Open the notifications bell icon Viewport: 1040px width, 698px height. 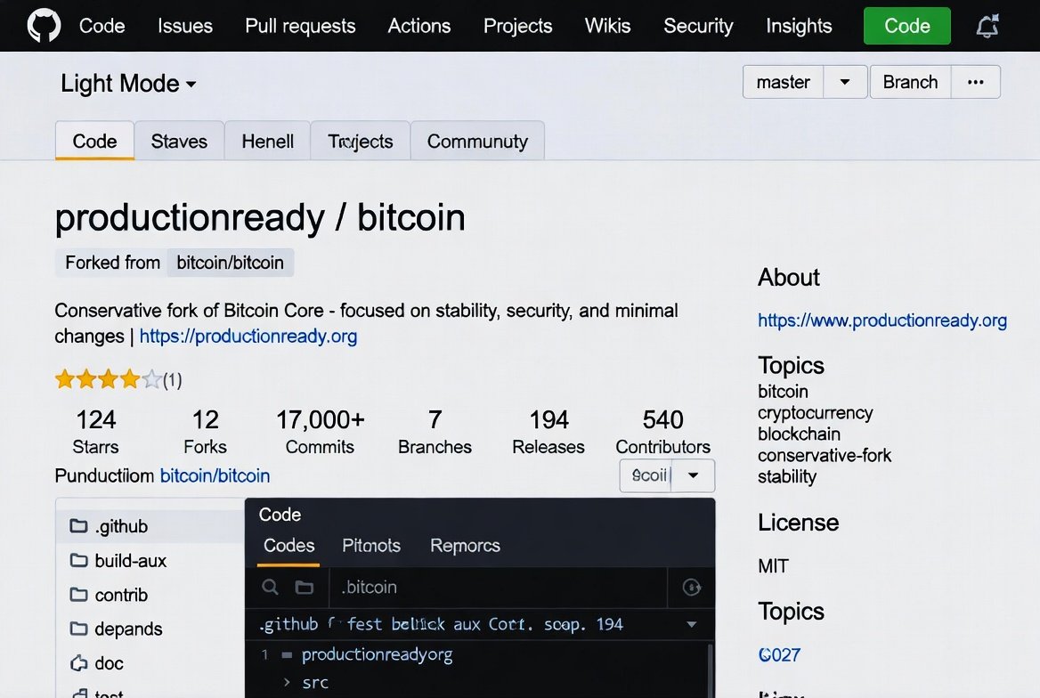987,26
